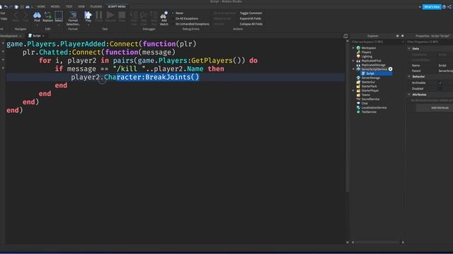Click the add-object plus icon beside ServerScriptService
The height and width of the screenshot is (254, 453).
click(x=390, y=69)
